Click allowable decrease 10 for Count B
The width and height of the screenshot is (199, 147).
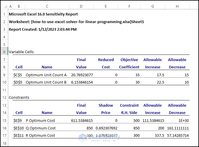pyautogui.click(x=187, y=82)
